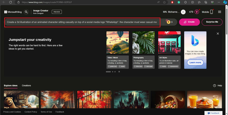Open the Terms of Use link

pos(46,112)
